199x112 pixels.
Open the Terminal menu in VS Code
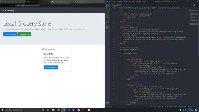(x=138, y=2)
